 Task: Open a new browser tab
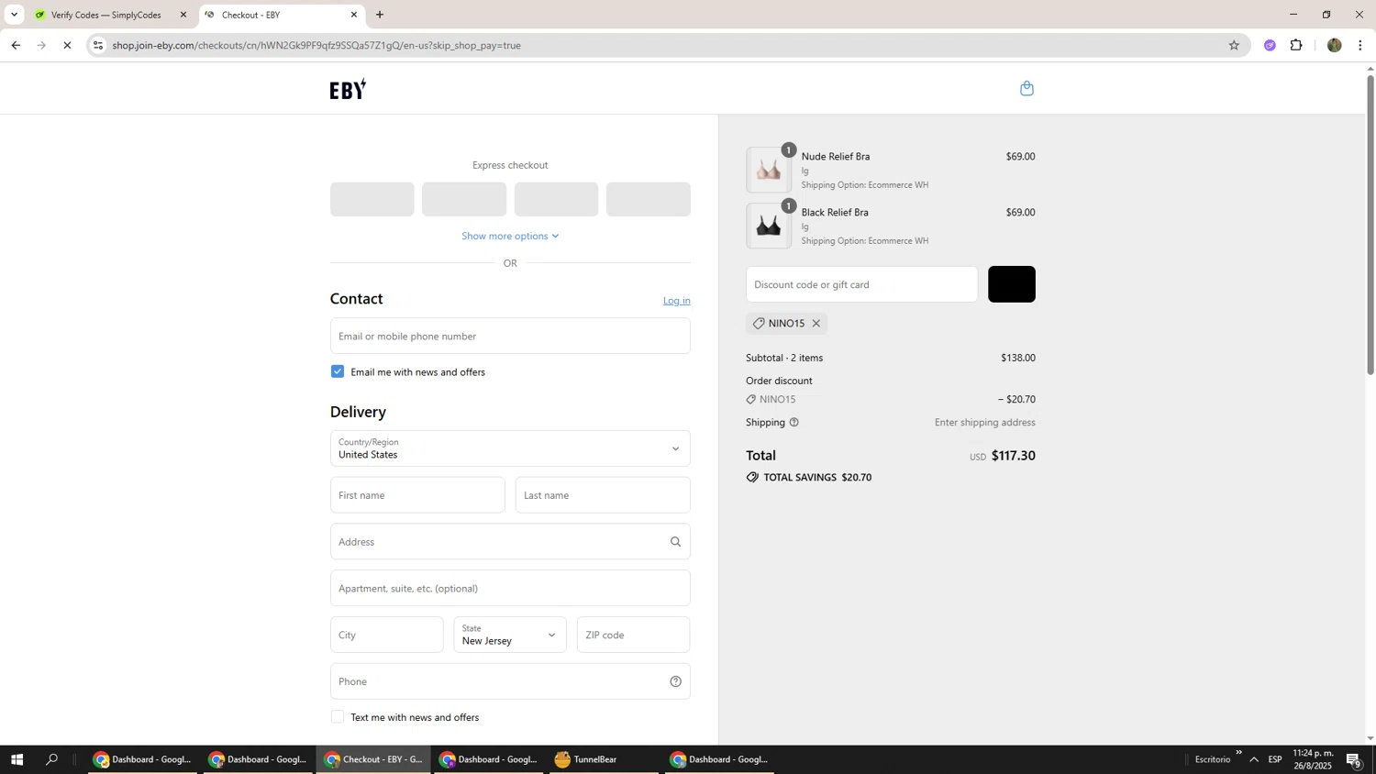380,15
